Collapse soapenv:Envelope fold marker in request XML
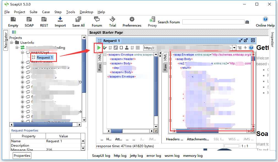This screenshot has width=278, height=162. pos(105,55)
